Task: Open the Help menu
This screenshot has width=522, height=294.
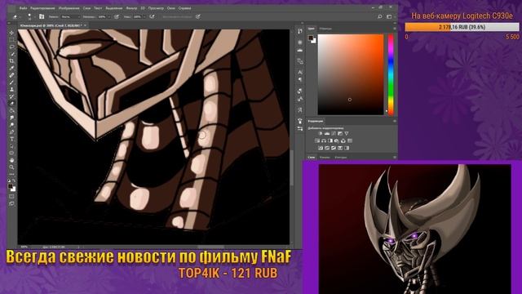Action: [x=185, y=8]
